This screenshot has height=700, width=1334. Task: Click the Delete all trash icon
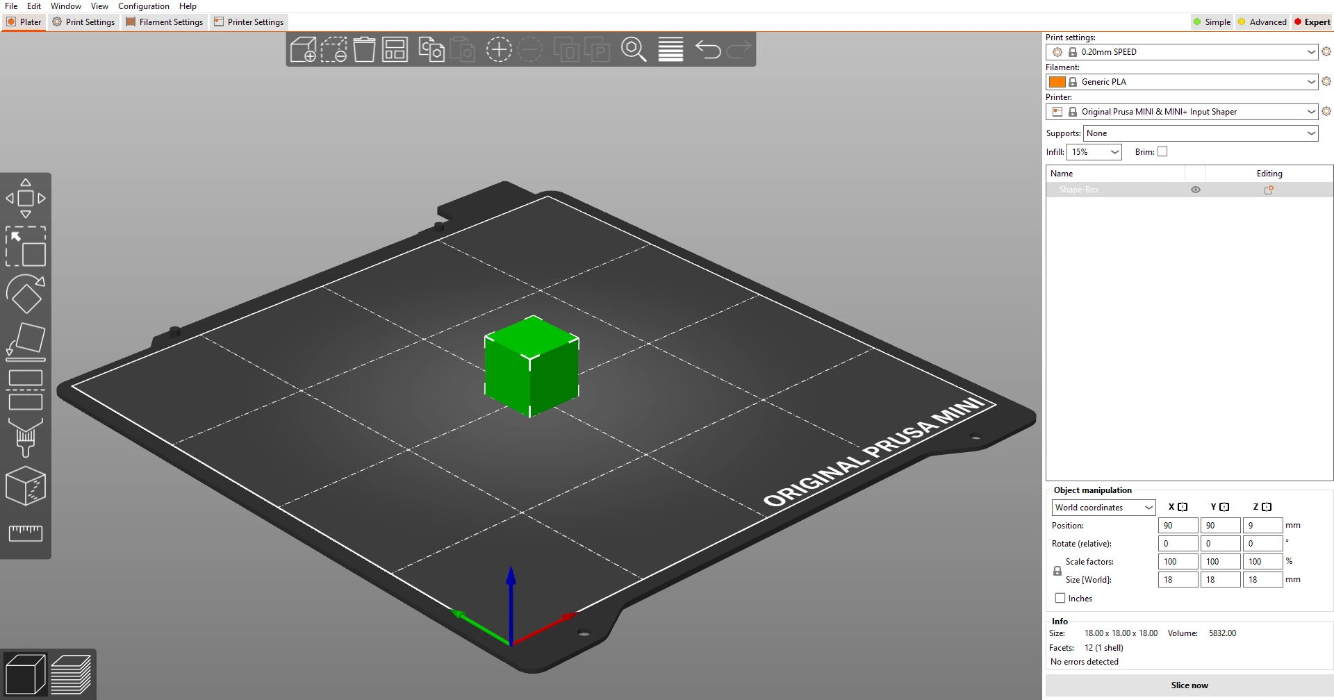click(364, 50)
